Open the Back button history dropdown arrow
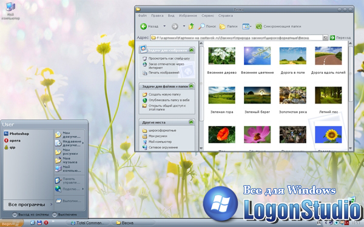This screenshot has height=227, width=364. pos(164,26)
